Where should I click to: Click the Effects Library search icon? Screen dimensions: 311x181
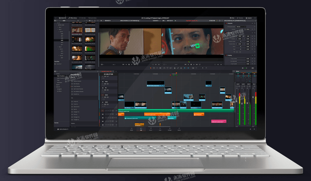click(98, 72)
